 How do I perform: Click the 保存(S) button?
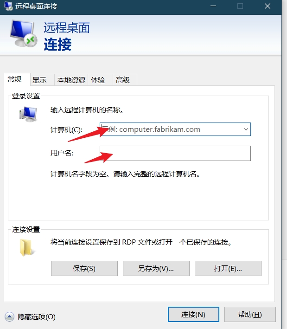(x=84, y=268)
